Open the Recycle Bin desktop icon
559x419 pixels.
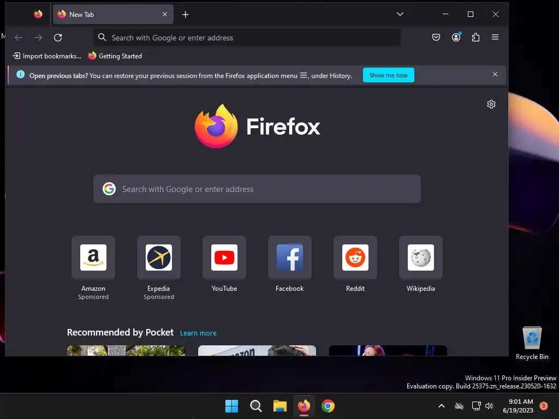click(532, 343)
